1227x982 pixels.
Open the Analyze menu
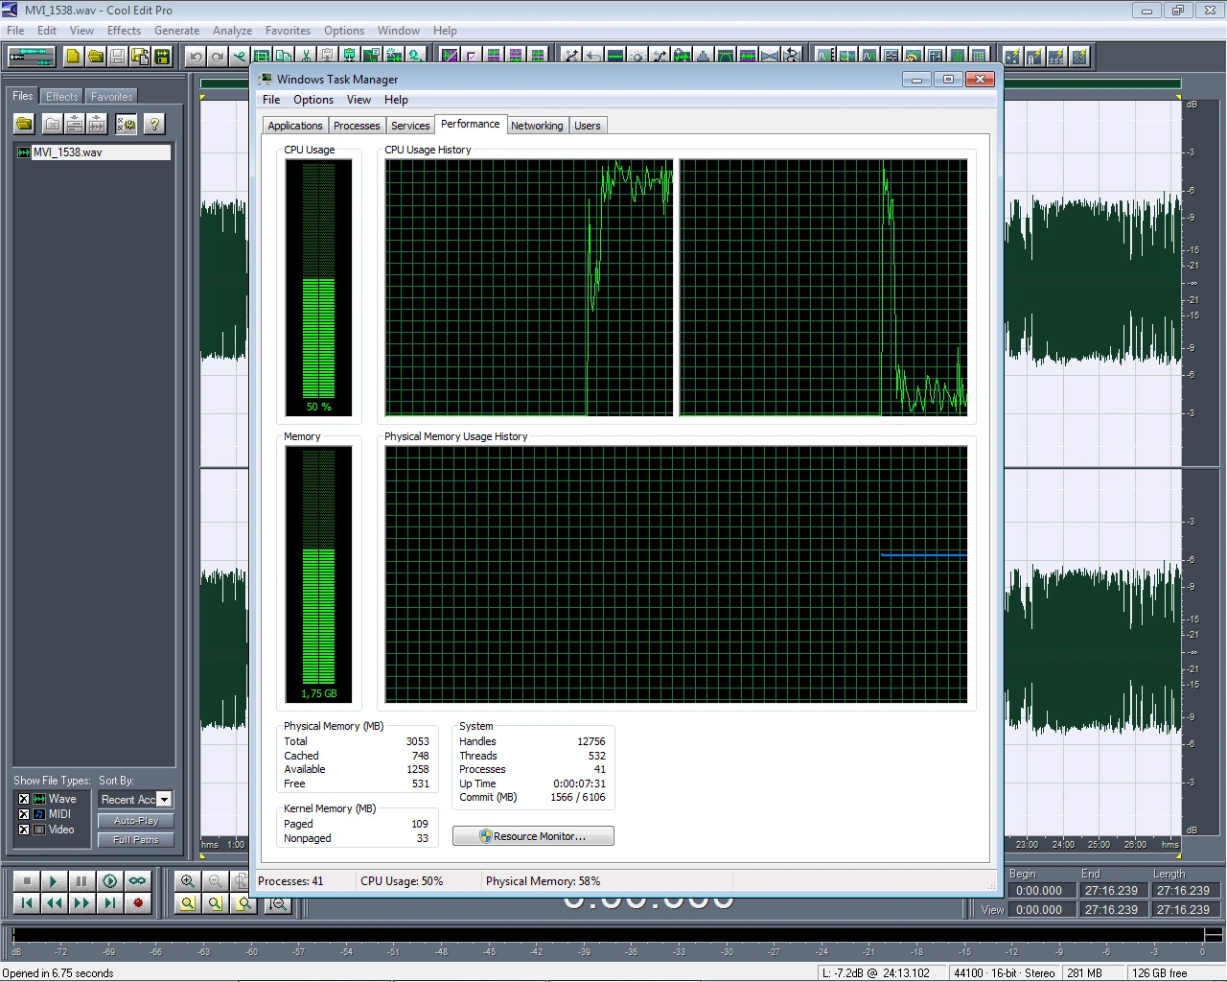[232, 31]
